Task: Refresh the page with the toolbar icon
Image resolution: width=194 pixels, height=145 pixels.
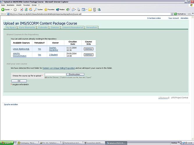Action: [x=26, y=9]
